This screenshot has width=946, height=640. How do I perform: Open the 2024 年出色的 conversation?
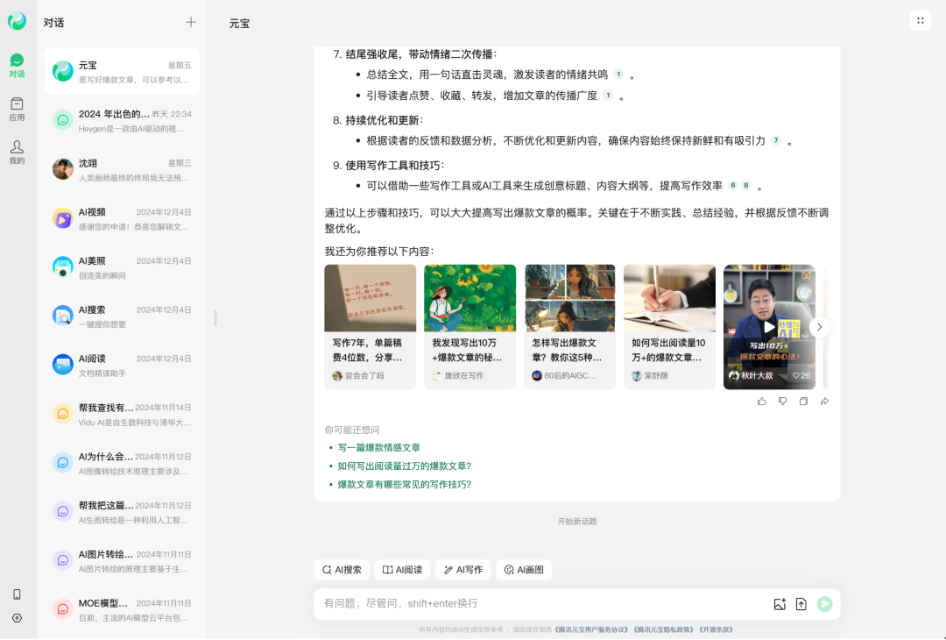tap(122, 120)
